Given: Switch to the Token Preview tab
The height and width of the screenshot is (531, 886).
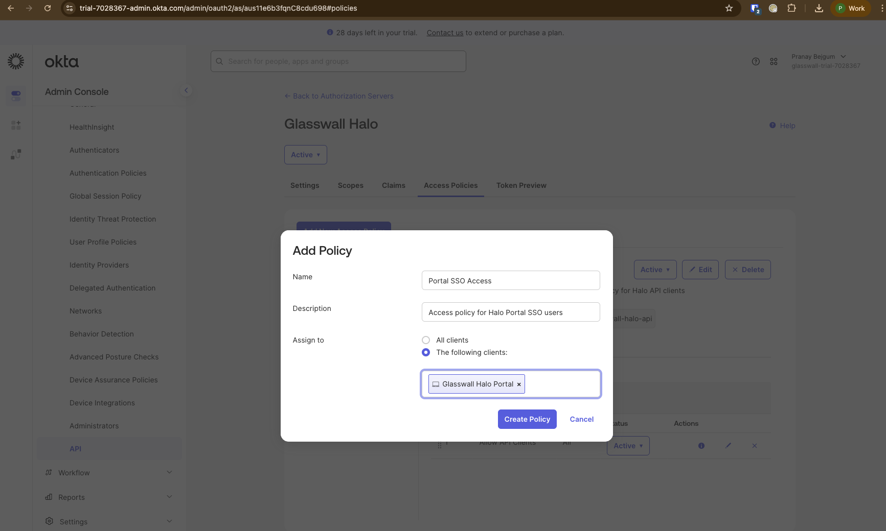Looking at the screenshot, I should click(x=521, y=185).
